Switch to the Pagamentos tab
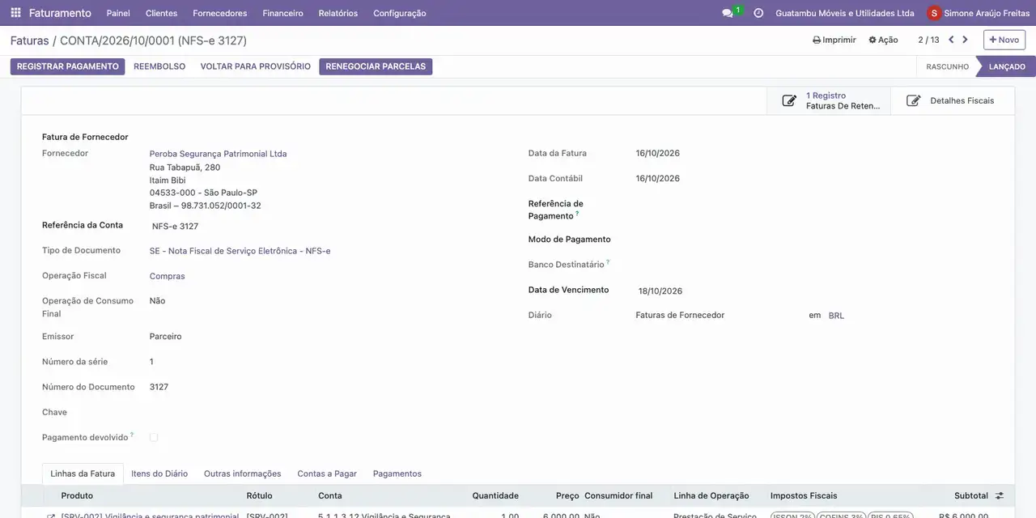Image resolution: width=1036 pixels, height=518 pixels. click(397, 473)
